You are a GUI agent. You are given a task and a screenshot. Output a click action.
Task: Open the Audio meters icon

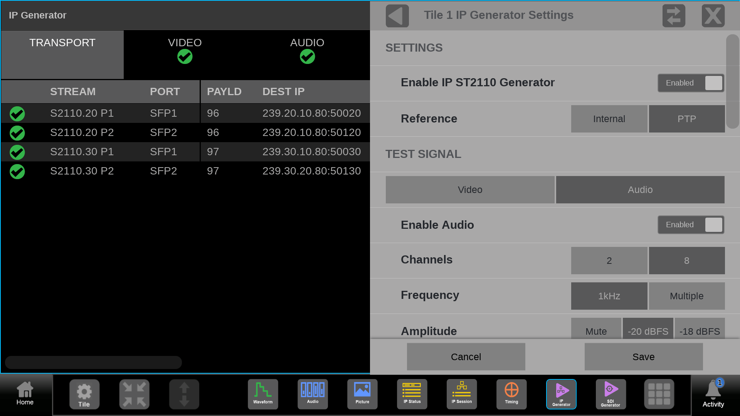point(313,394)
